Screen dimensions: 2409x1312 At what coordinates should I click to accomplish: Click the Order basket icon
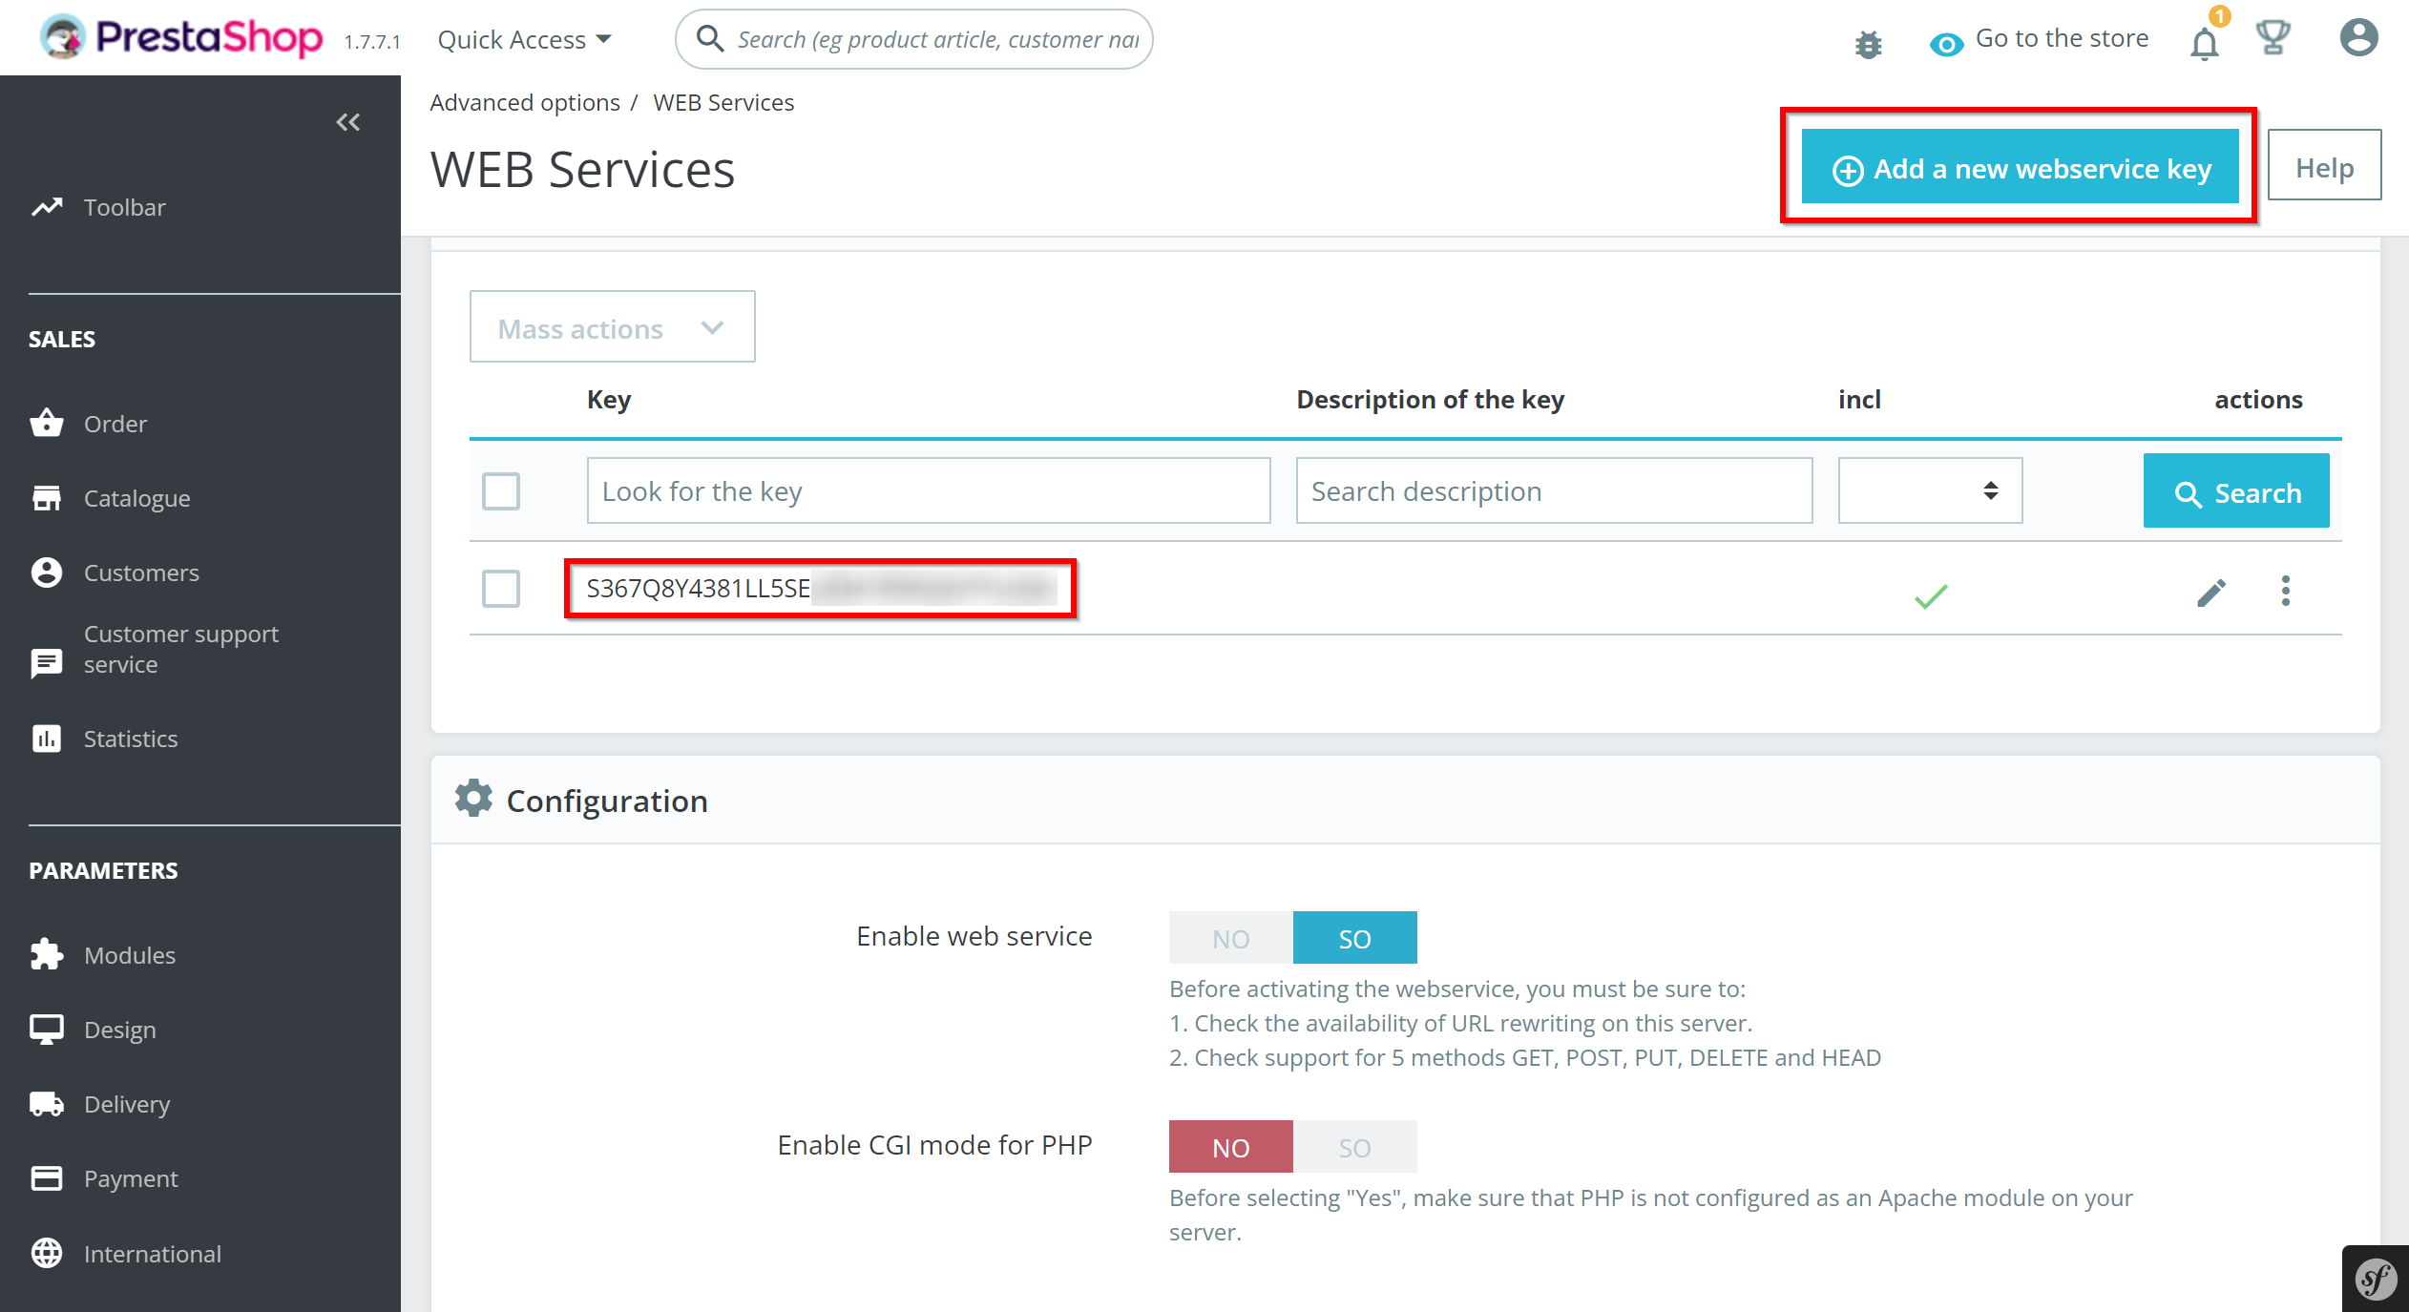(x=47, y=423)
